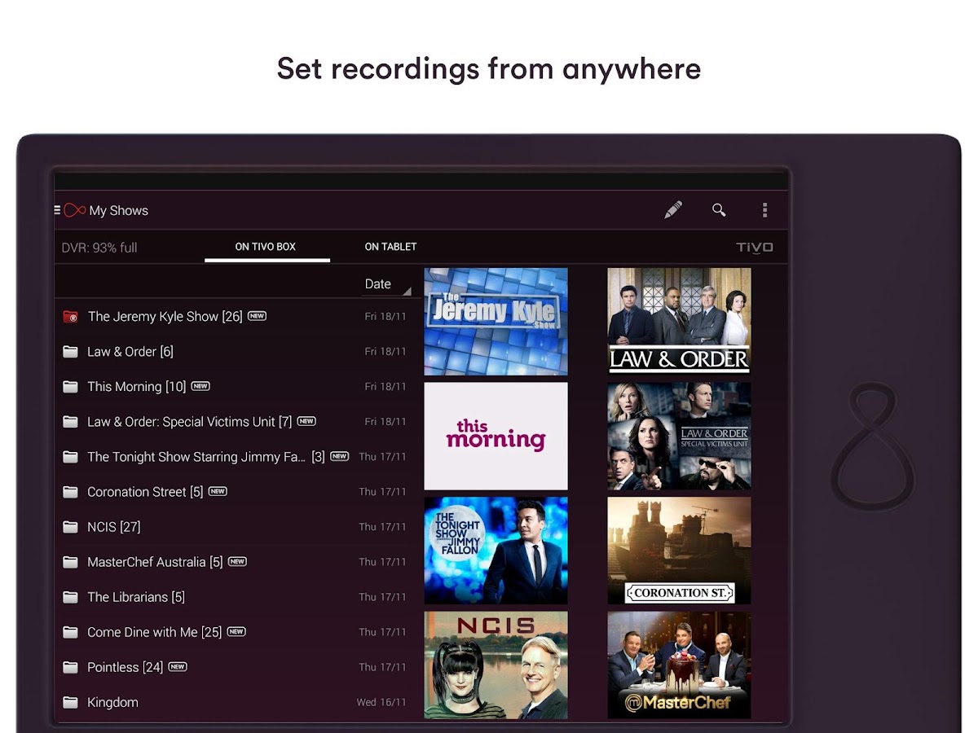
Task: Click the Tonight Show folder icon
Action: click(x=71, y=457)
